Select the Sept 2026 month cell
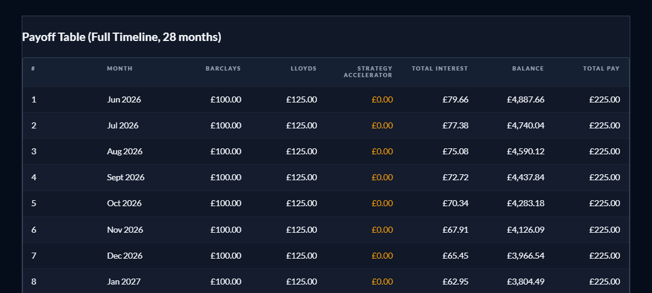Viewport: 652px width, 293px height. pyautogui.click(x=126, y=177)
